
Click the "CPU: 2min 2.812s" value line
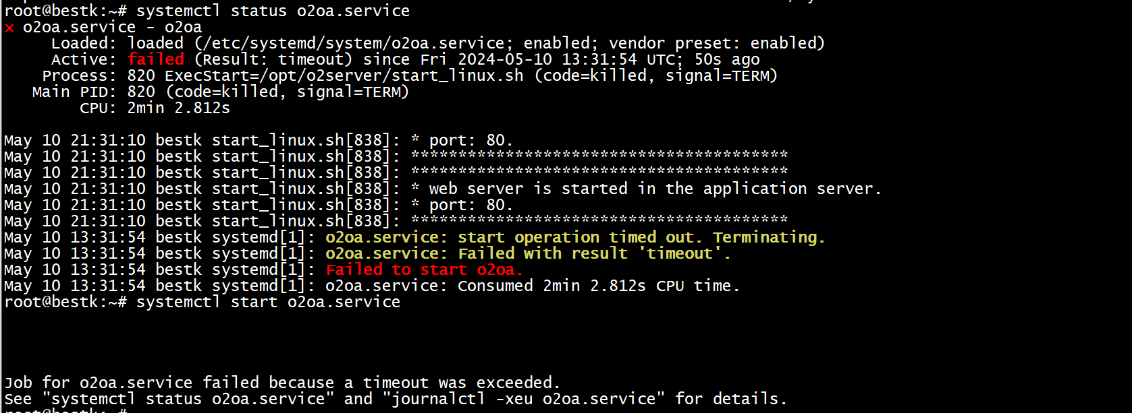178,108
